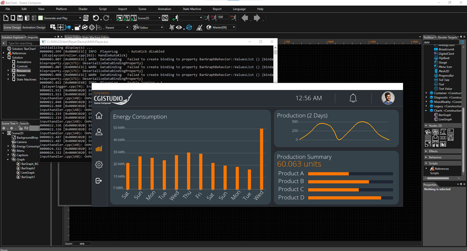This screenshot has height=251, width=467.
Task: Select BarGraph2 in the Scene Tree
Action: [28, 168]
